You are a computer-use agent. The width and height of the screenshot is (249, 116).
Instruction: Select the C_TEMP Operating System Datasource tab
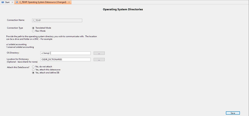(x=43, y=2)
